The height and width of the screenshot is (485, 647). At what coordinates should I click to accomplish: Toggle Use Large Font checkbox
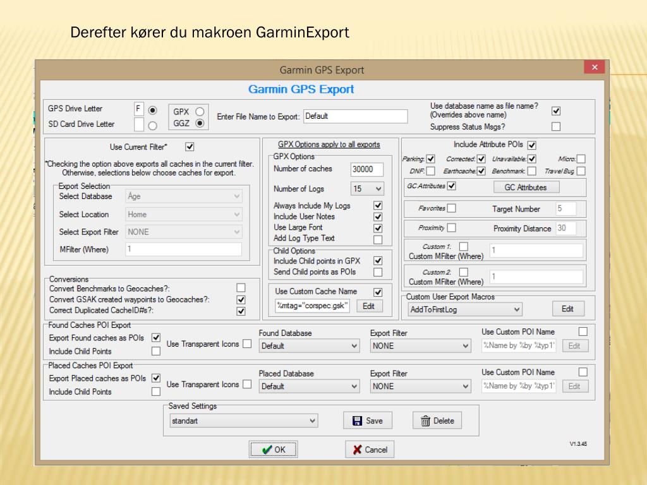378,228
